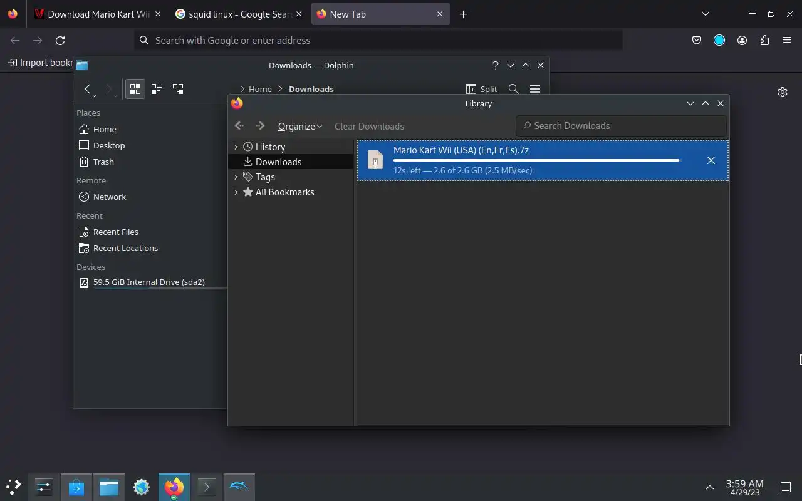Viewport: 802px width, 501px height.
Task: Reload the page in Firefox
Action: (x=60, y=40)
